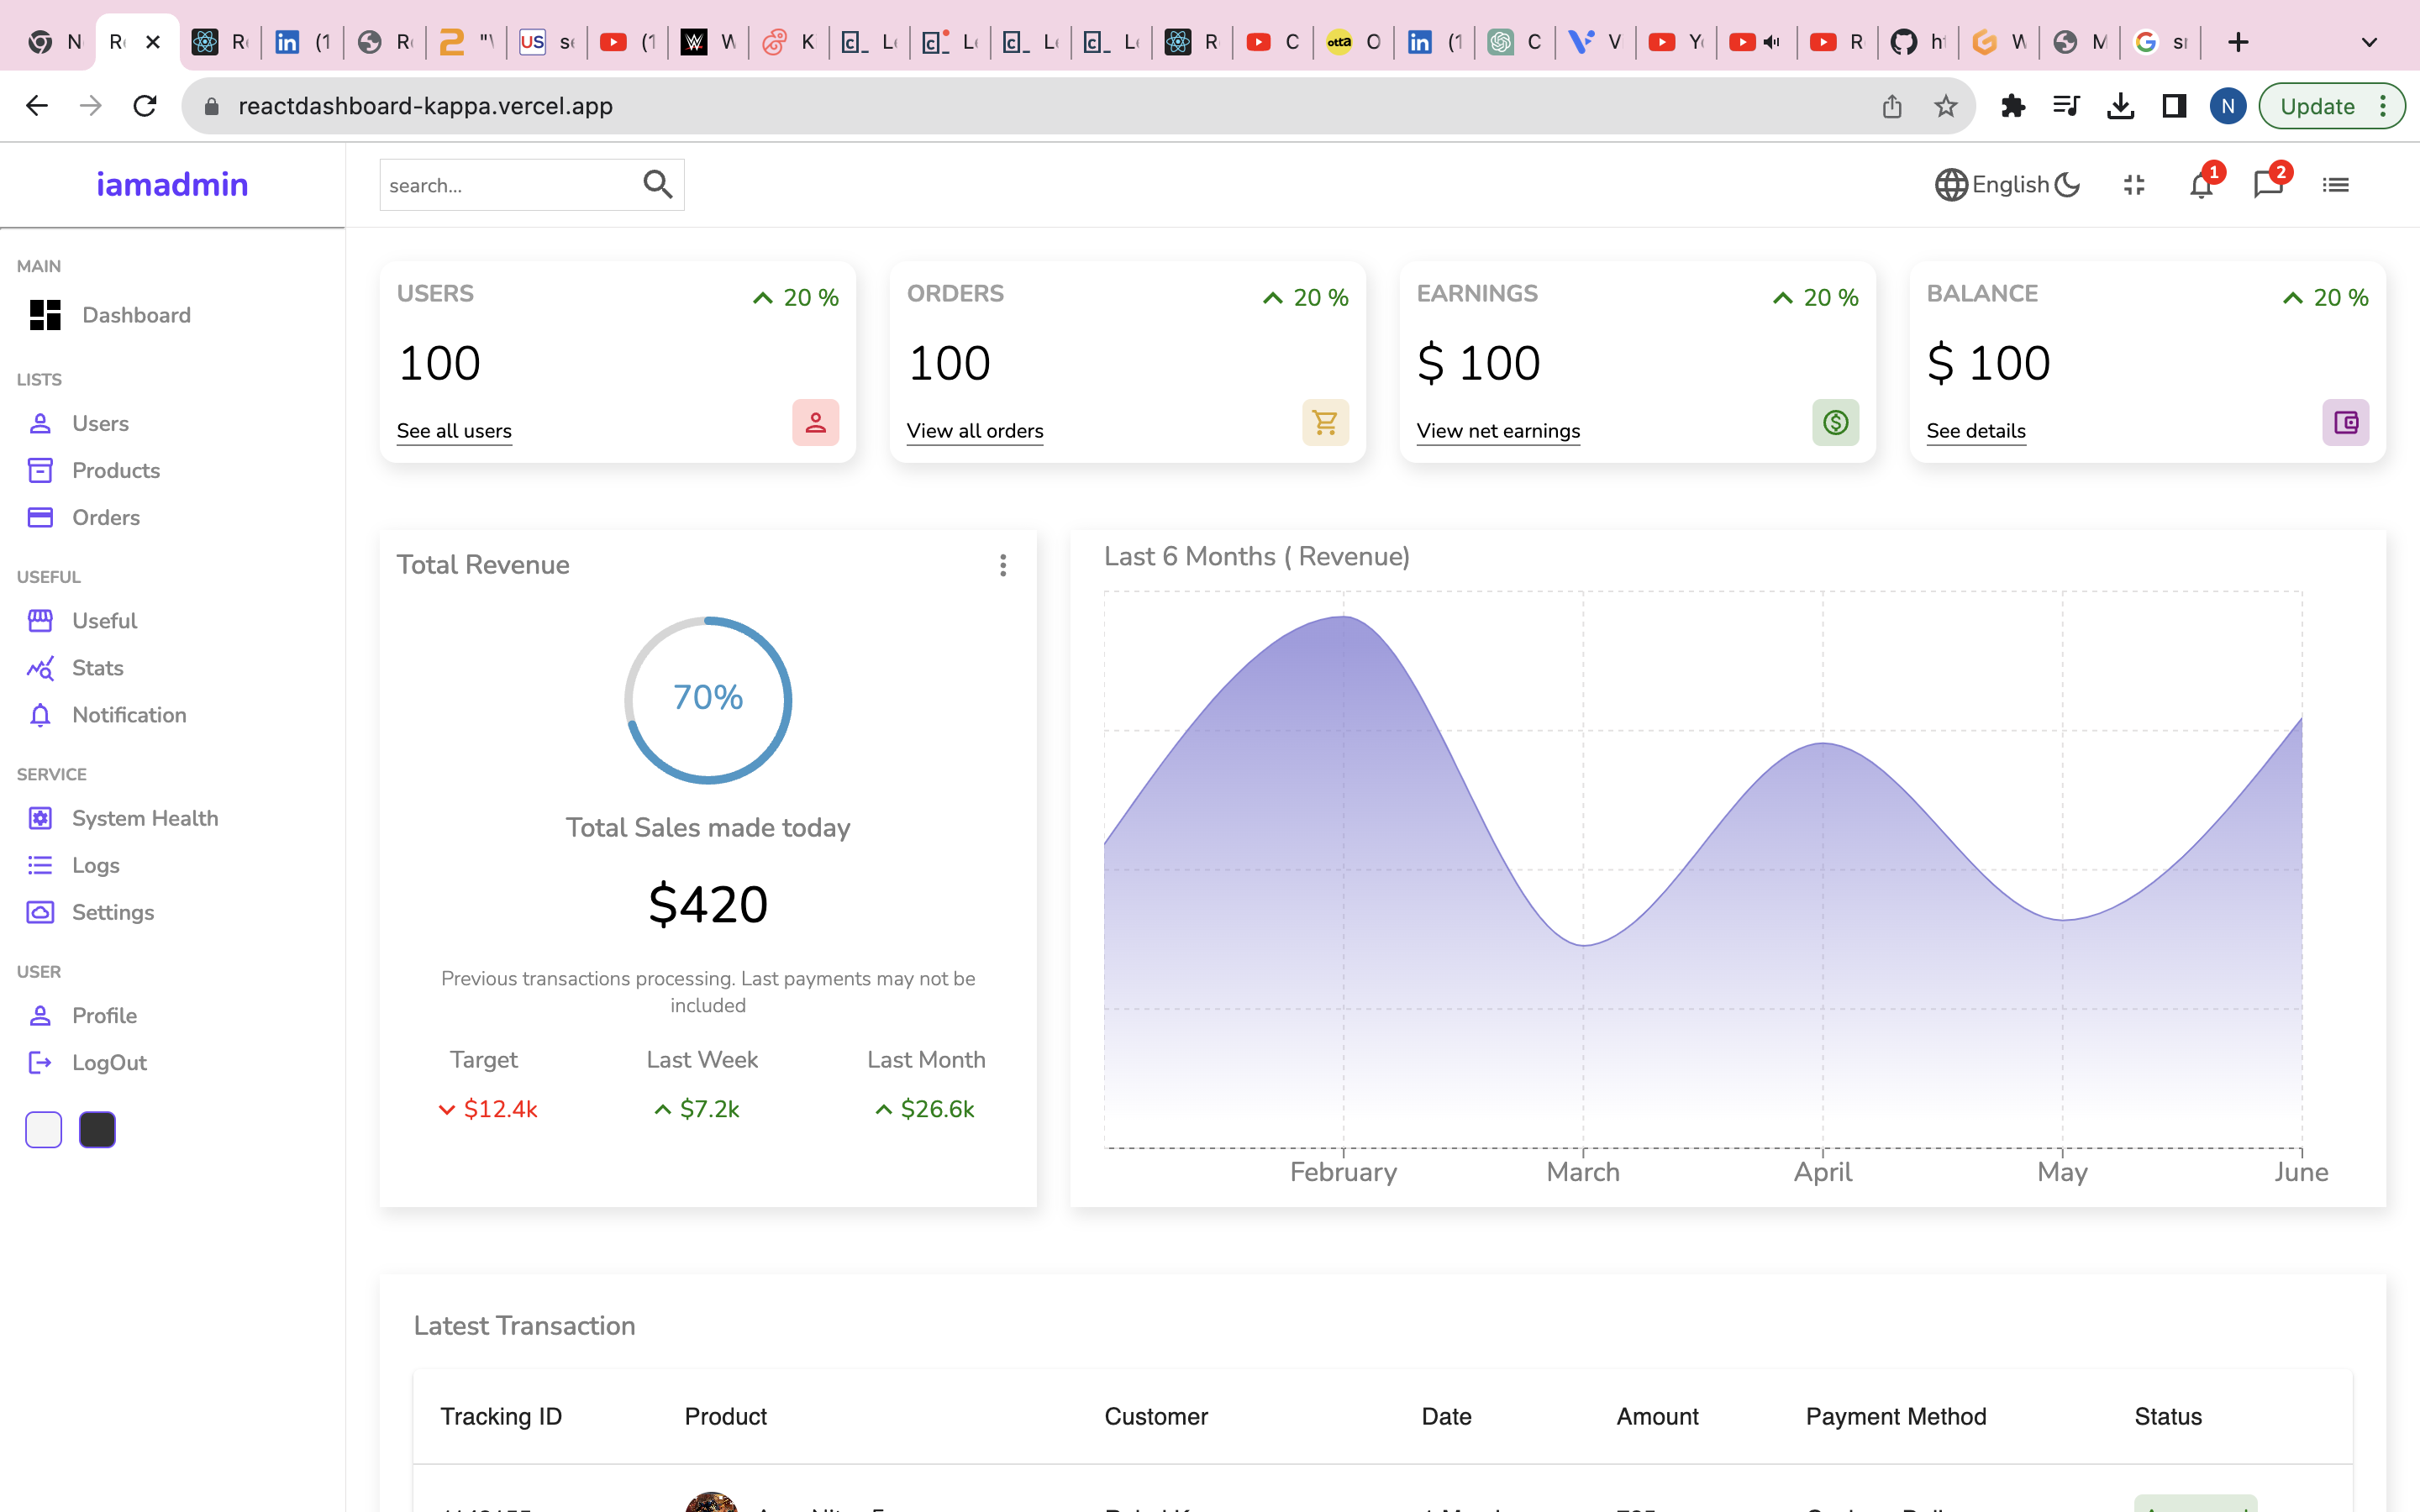
Task: Toggle dark mode with moon icon
Action: click(x=2067, y=185)
